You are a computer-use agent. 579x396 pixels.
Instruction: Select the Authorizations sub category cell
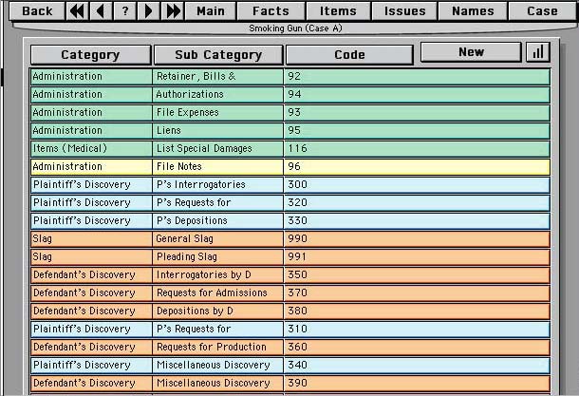218,95
